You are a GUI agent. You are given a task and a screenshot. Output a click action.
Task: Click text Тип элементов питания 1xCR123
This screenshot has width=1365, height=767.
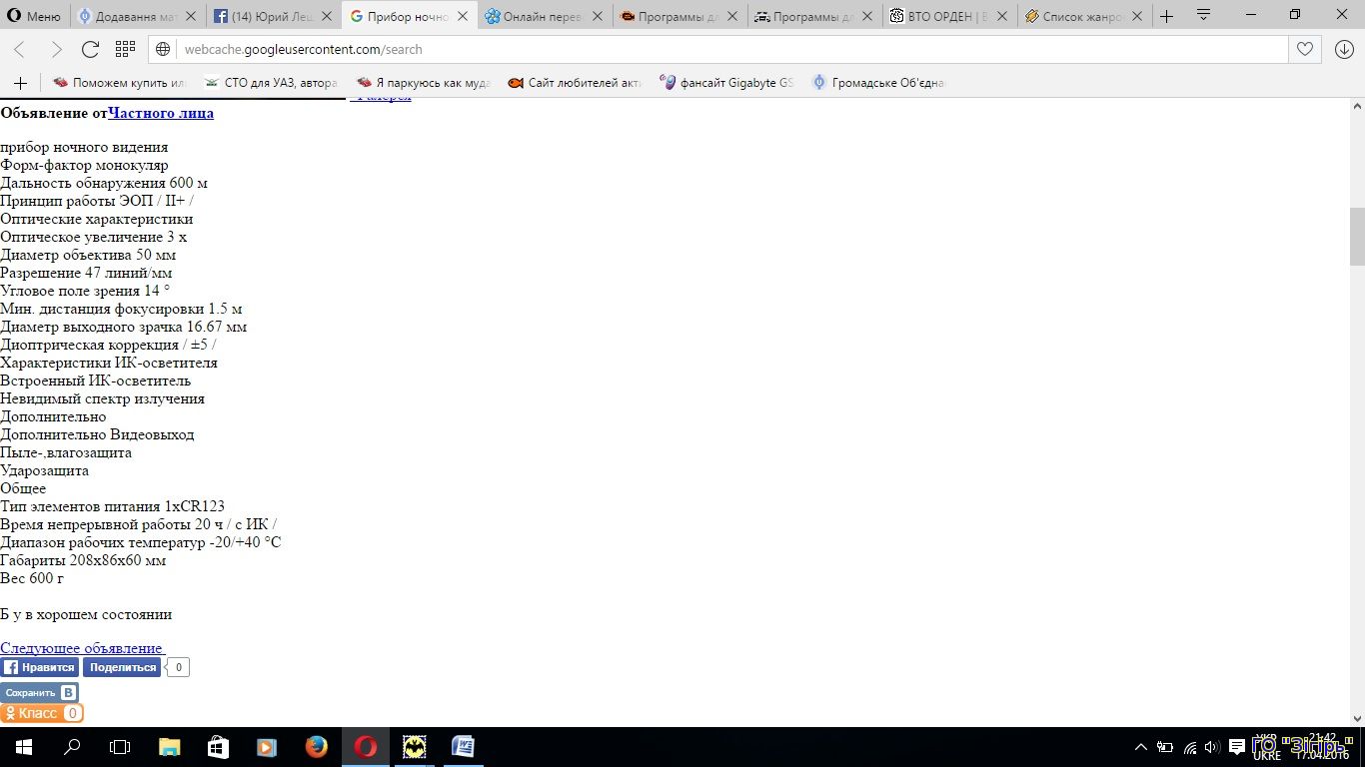coord(113,506)
